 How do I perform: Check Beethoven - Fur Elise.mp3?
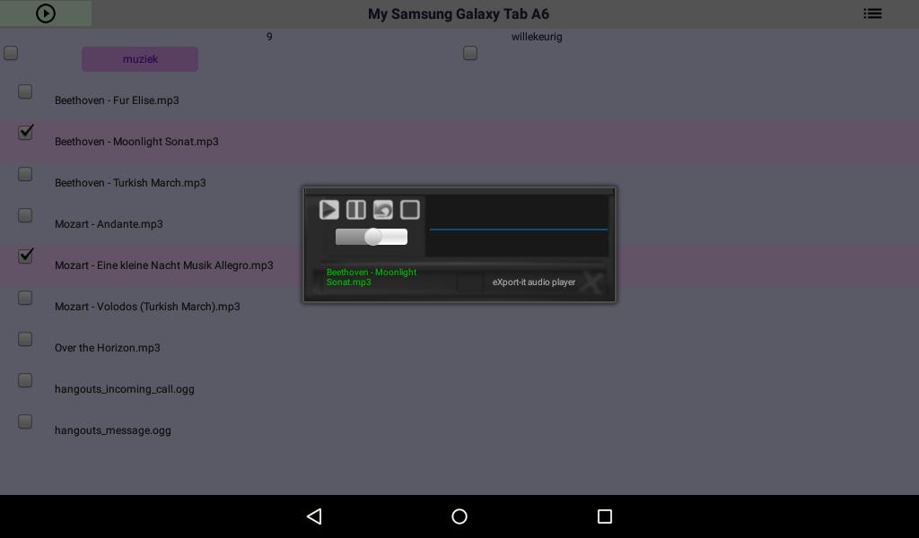tap(25, 92)
